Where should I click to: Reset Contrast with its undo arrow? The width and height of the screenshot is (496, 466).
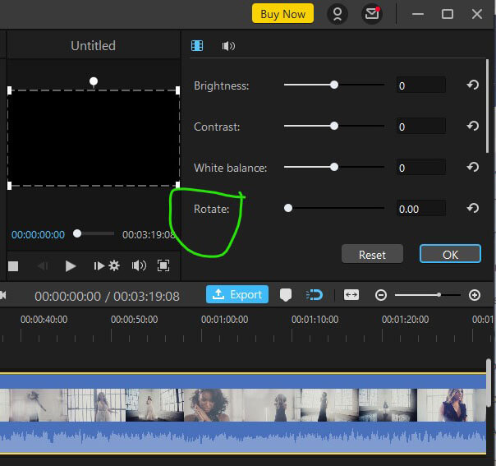(472, 126)
